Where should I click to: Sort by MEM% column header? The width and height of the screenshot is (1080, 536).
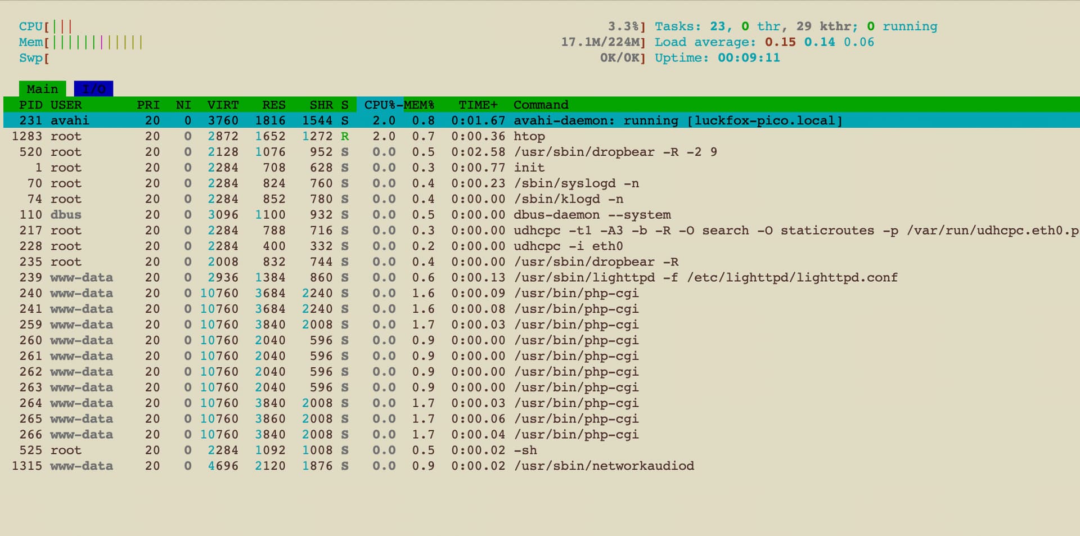pos(419,105)
